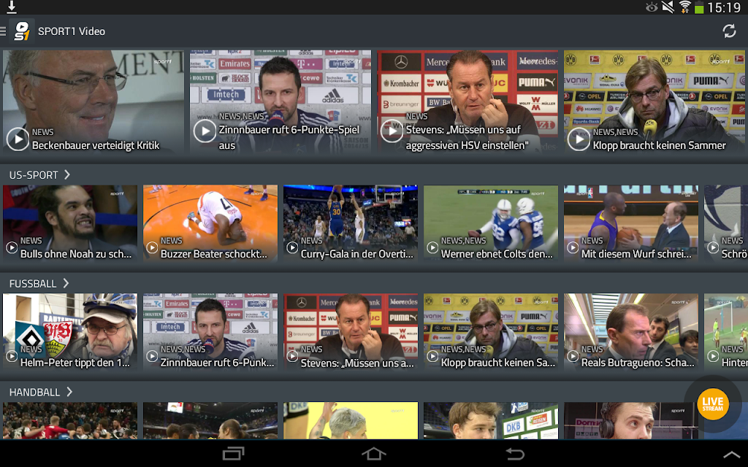Image resolution: width=748 pixels, height=467 pixels.
Task: Tap the refresh icon in top bar
Action: [x=729, y=31]
